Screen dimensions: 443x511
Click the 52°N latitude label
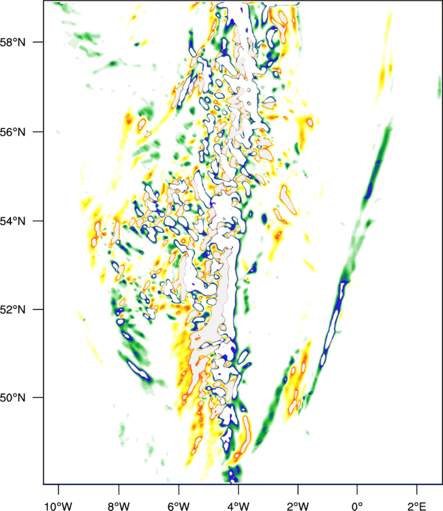12,309
